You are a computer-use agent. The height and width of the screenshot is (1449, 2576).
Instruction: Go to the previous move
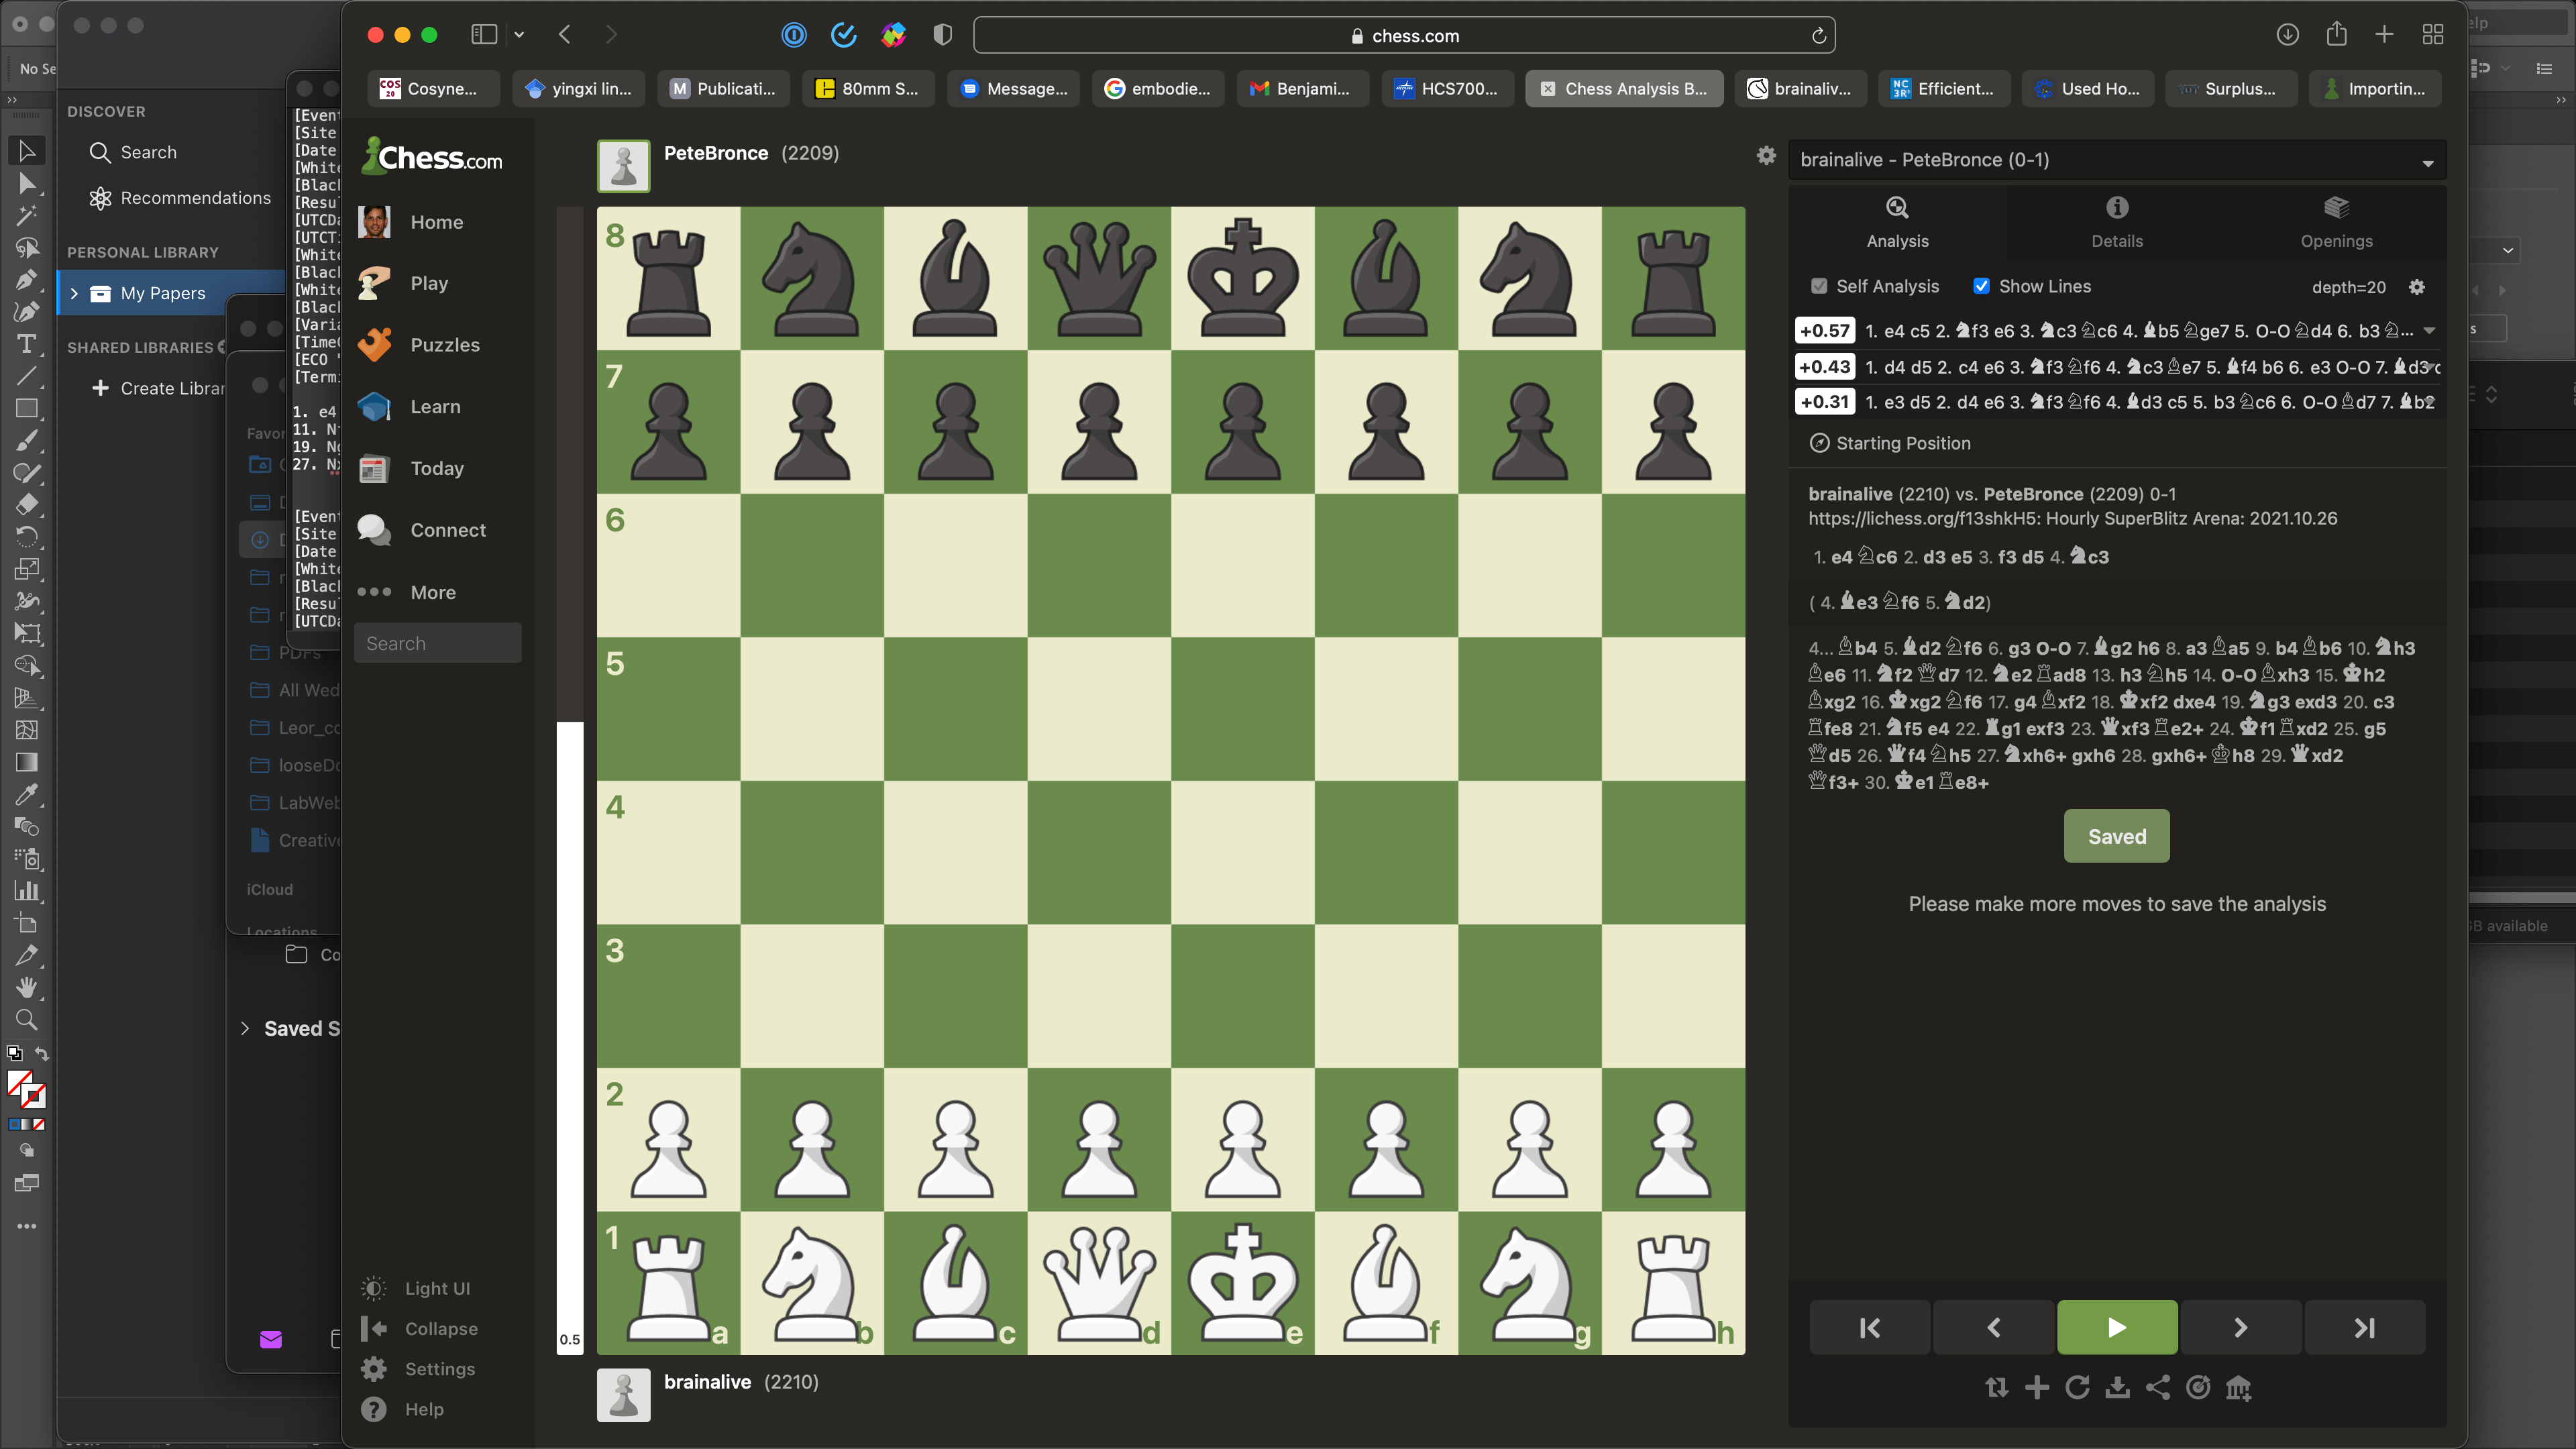[1993, 1327]
